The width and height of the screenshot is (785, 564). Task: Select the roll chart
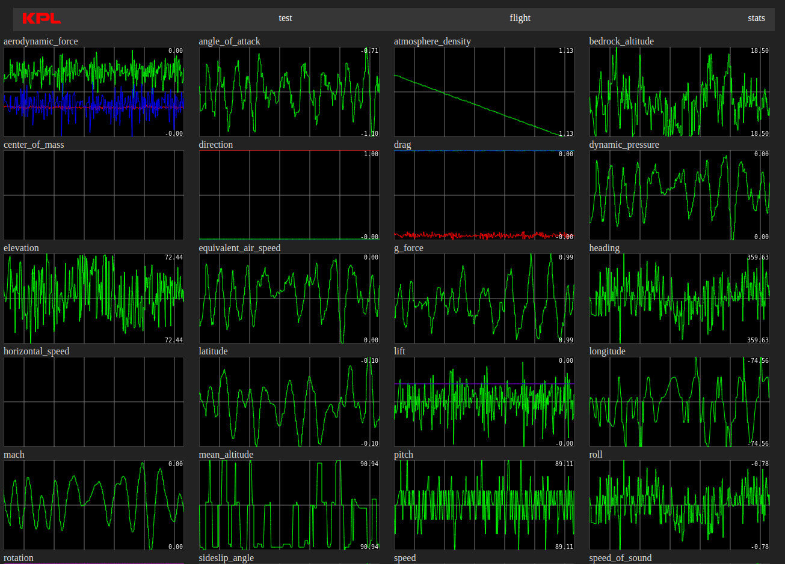[680, 505]
